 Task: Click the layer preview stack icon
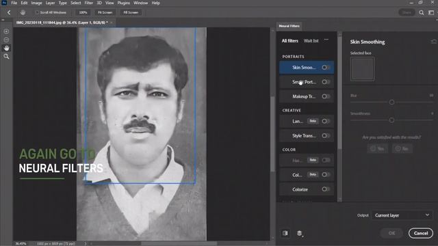coord(300,233)
